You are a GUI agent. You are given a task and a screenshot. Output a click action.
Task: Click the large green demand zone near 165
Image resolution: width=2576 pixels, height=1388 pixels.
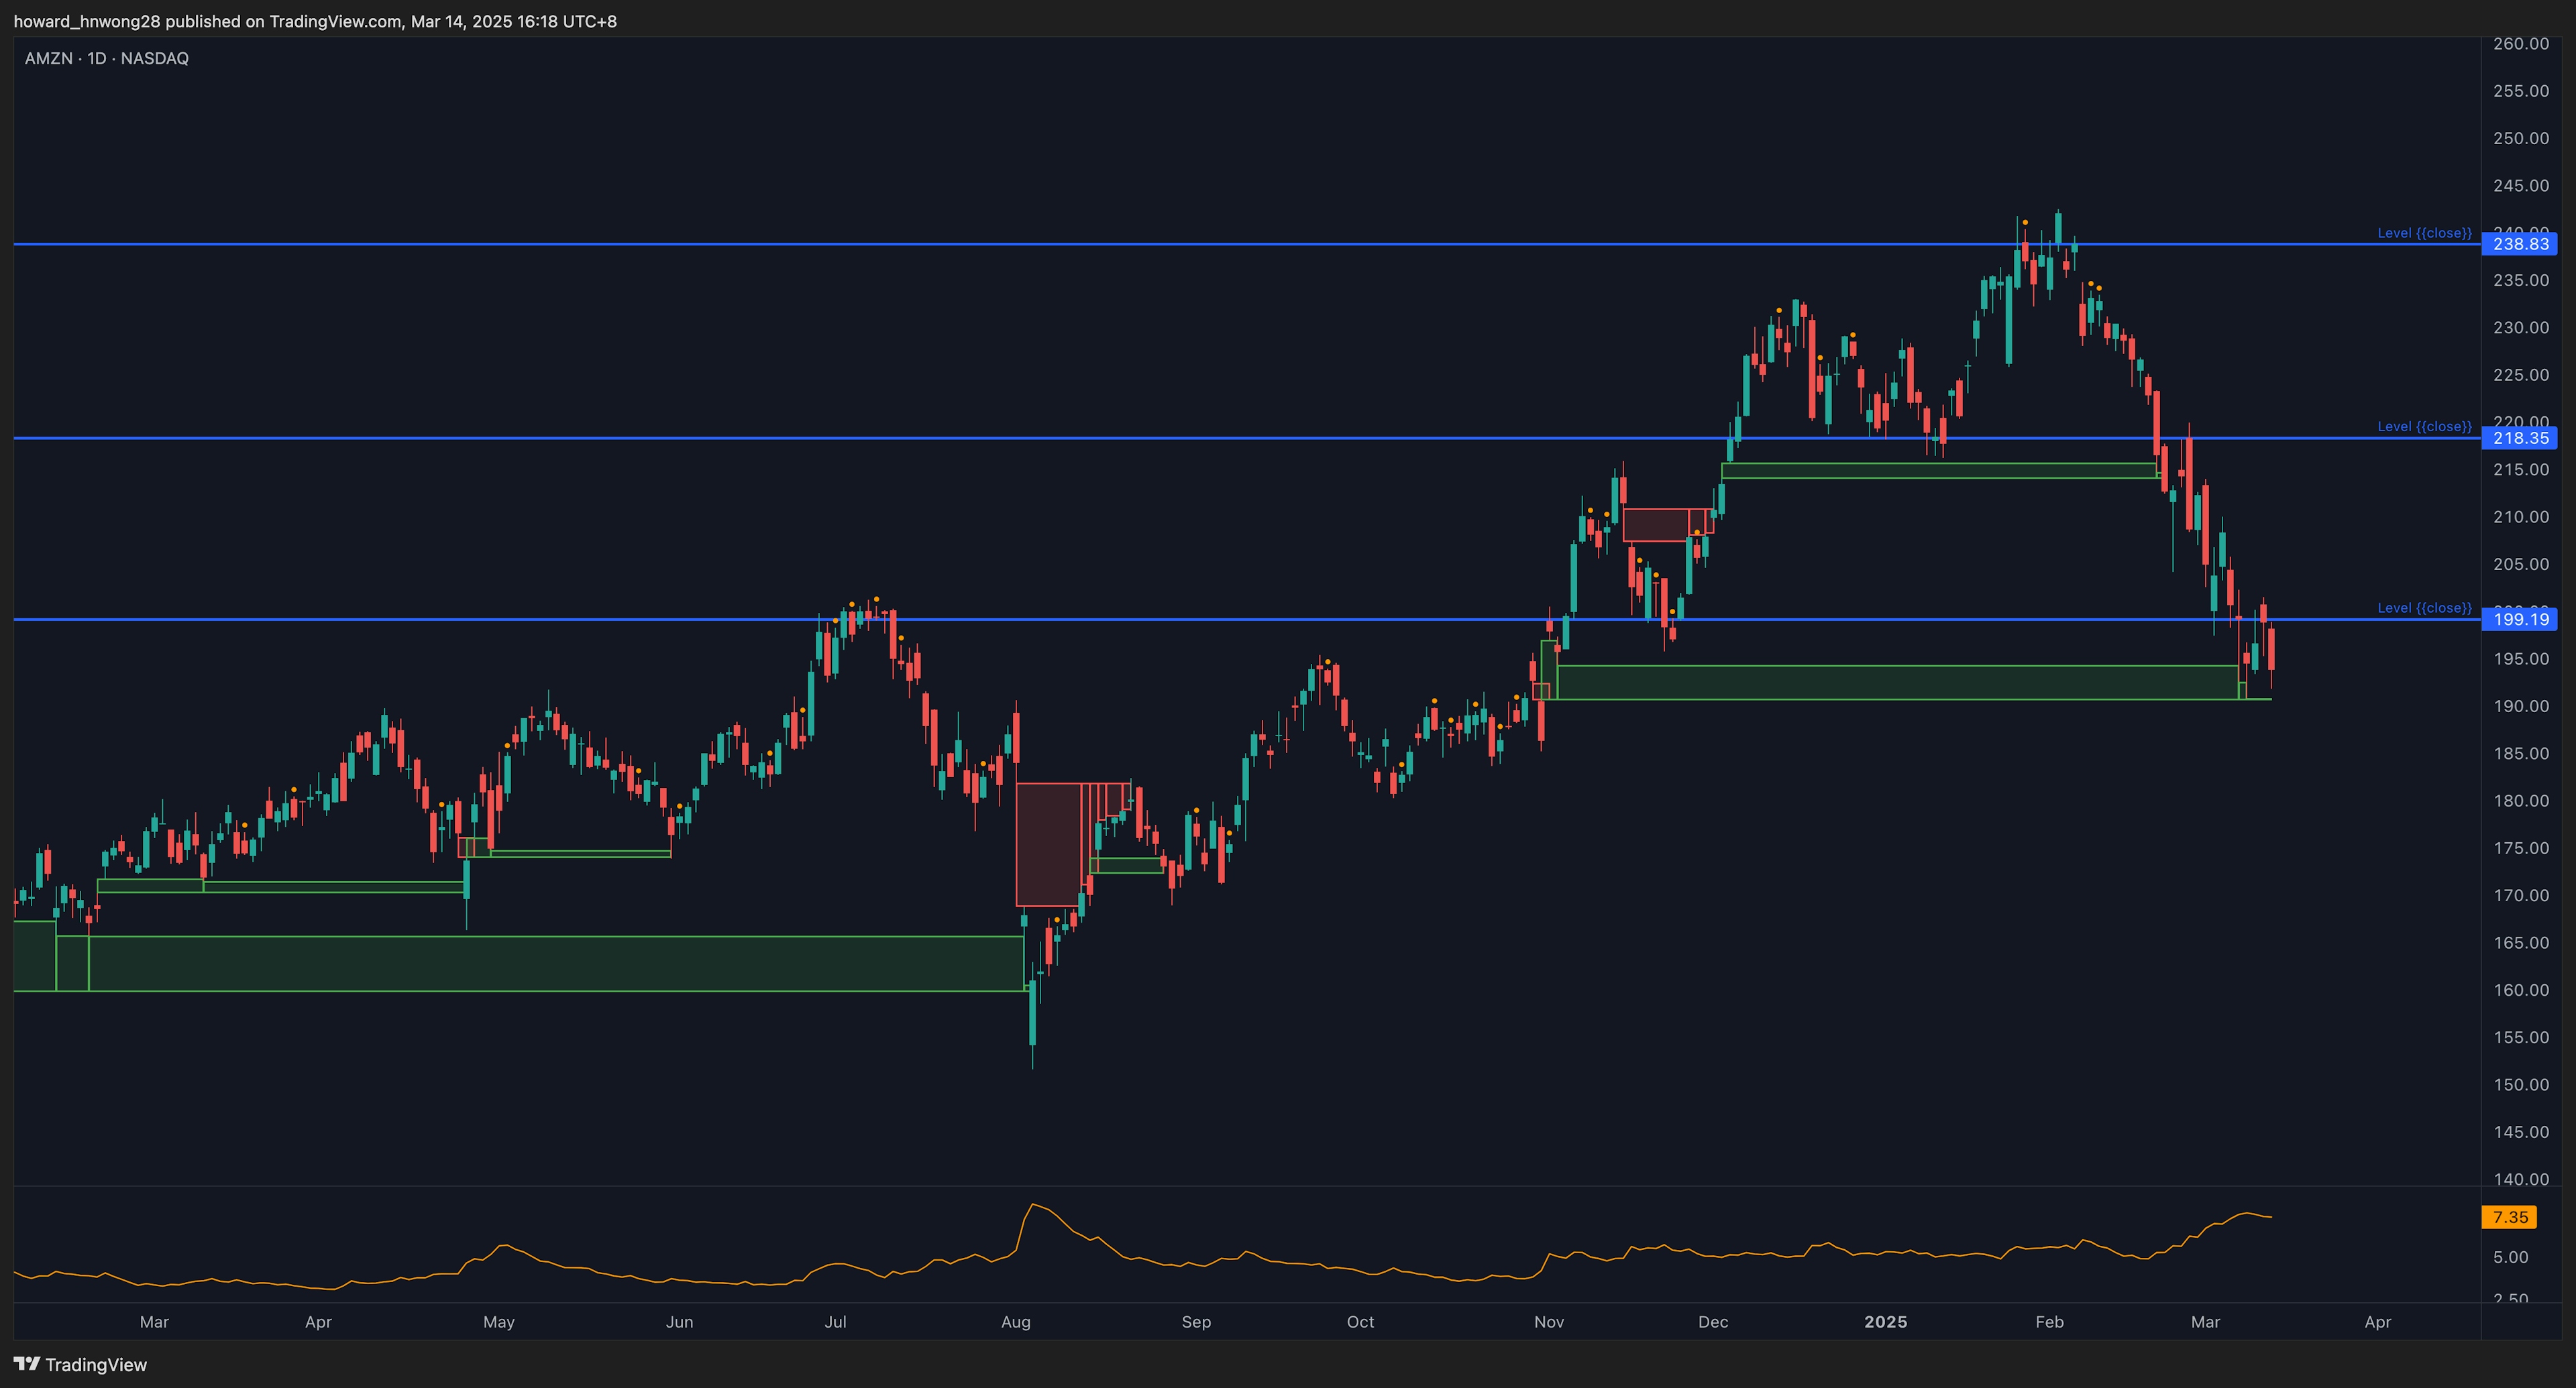tap(550, 964)
